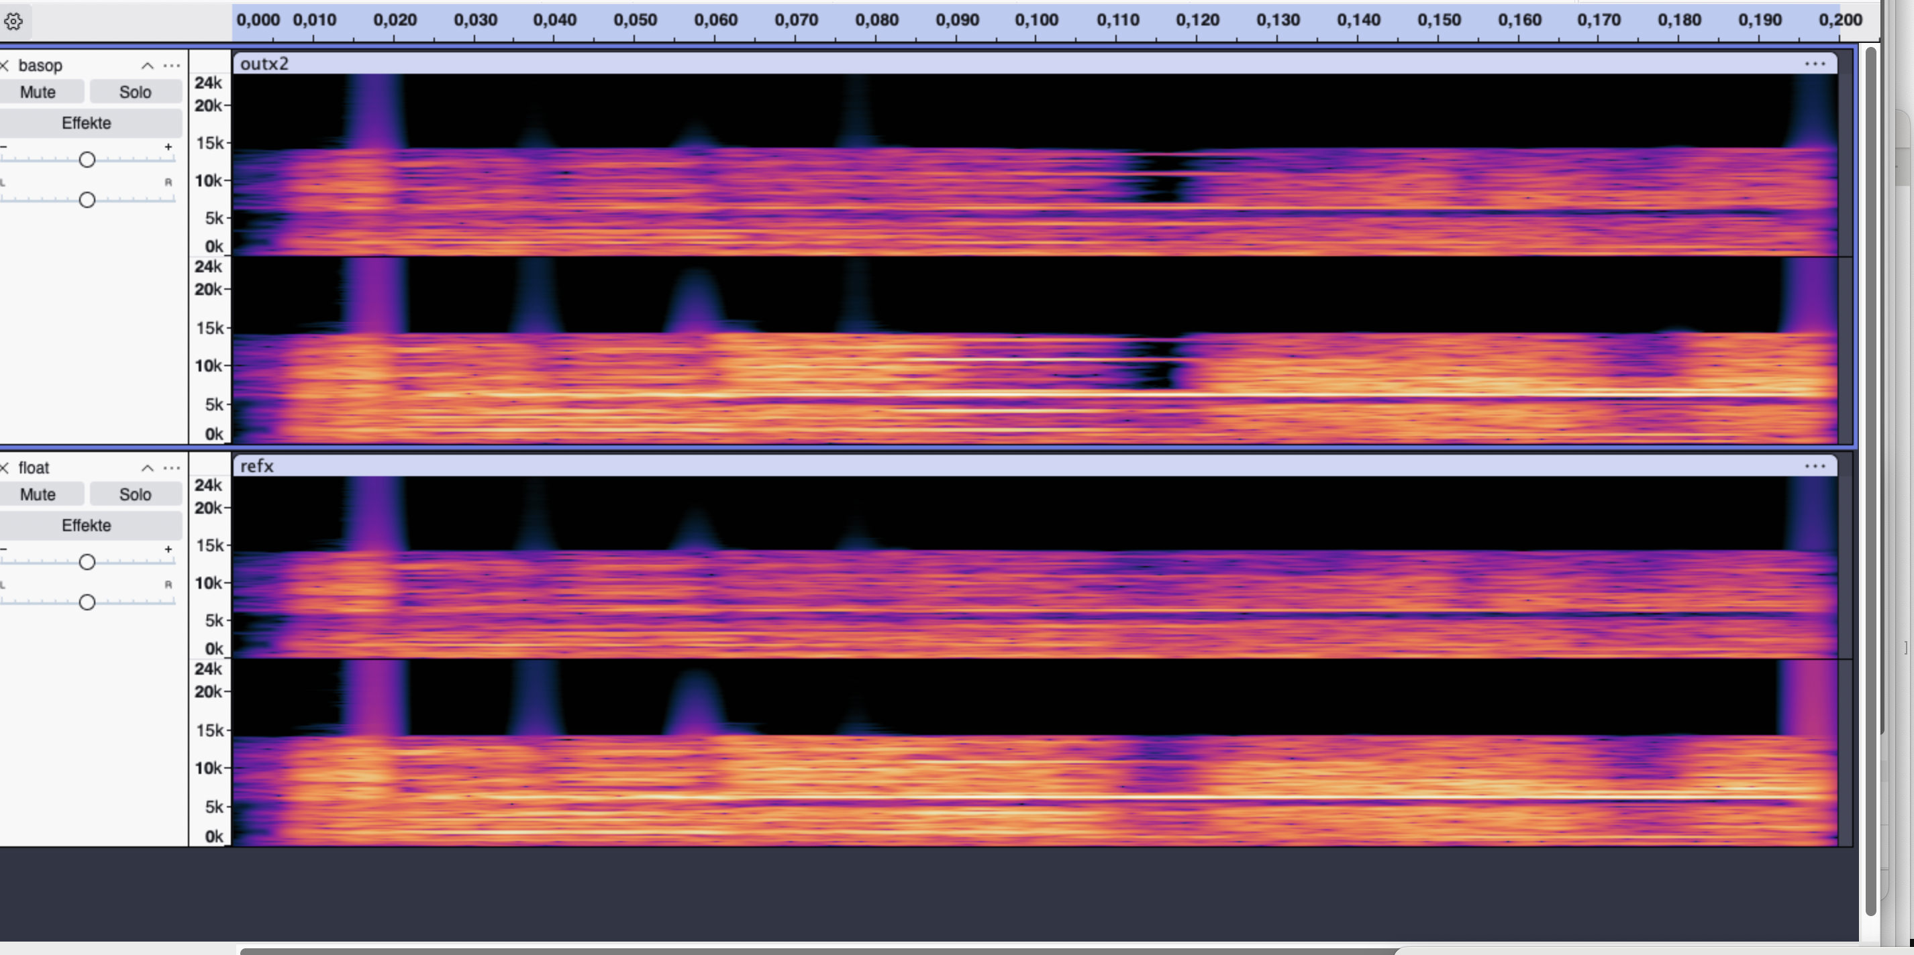The width and height of the screenshot is (1914, 955).
Task: Solo the basop track
Action: (x=136, y=92)
